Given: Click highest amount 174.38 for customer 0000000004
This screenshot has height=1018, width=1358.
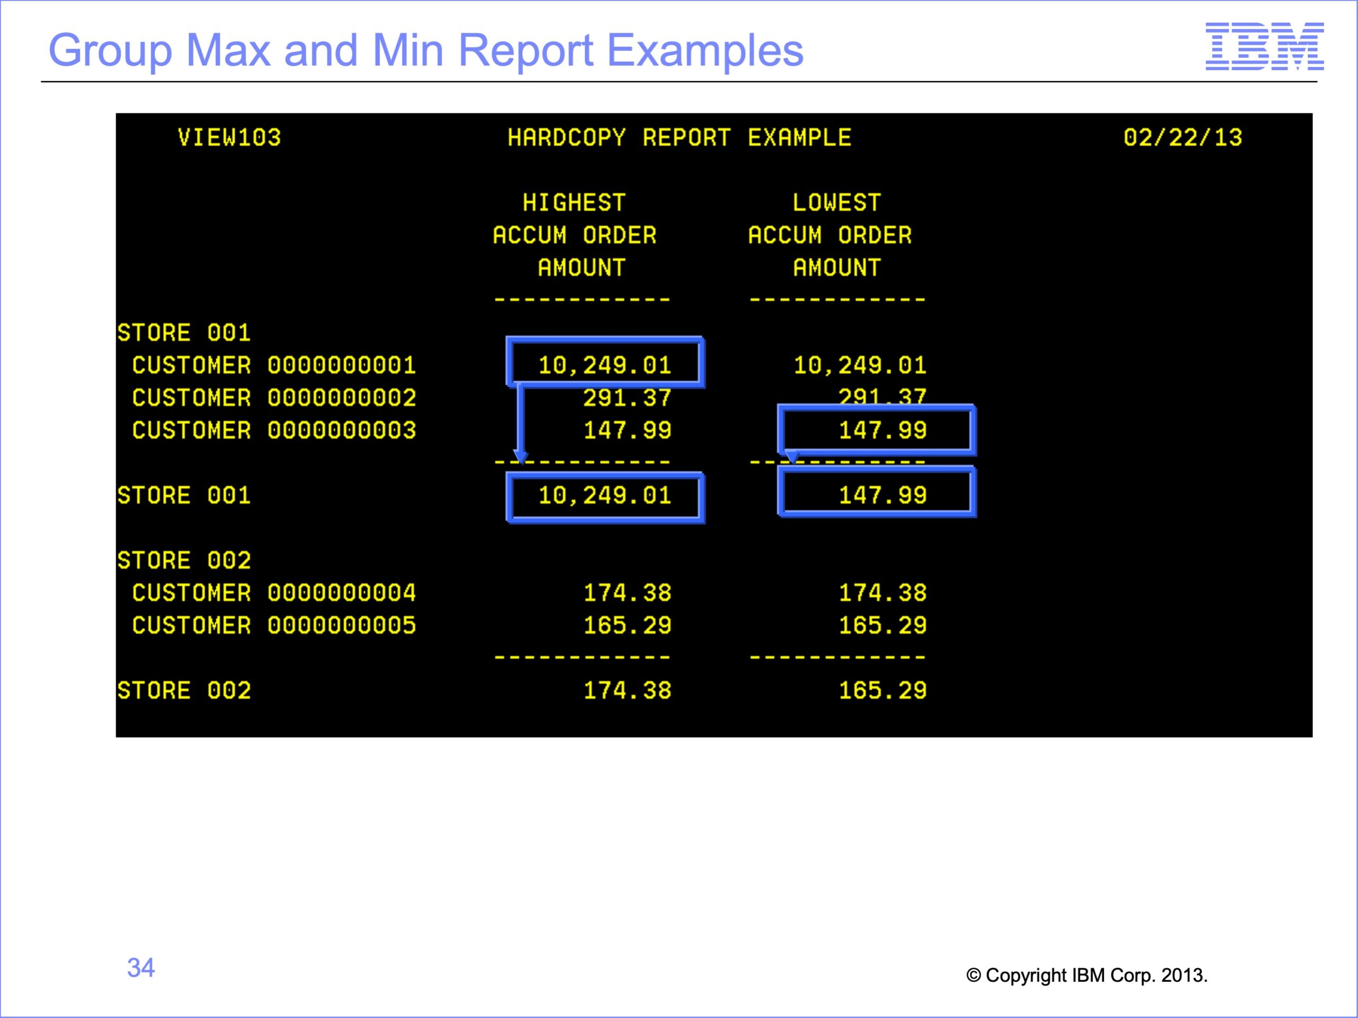Looking at the screenshot, I should pyautogui.click(x=628, y=593).
